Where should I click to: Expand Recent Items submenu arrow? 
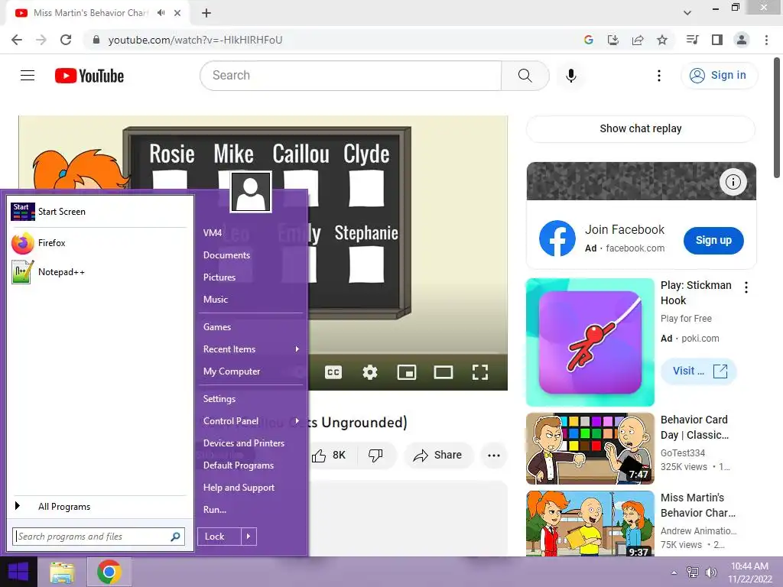pos(297,349)
